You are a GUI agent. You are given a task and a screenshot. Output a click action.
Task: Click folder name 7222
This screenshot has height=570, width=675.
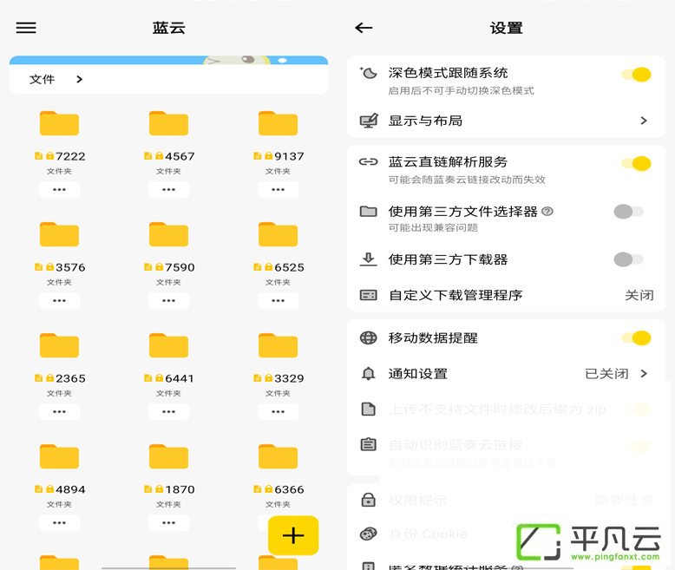pos(70,156)
